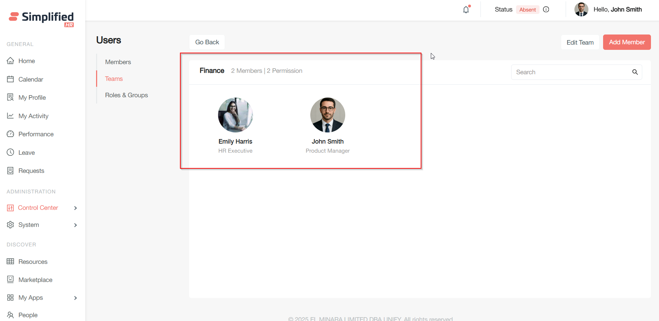
Task: Open Home via its house icon
Action: click(10, 61)
